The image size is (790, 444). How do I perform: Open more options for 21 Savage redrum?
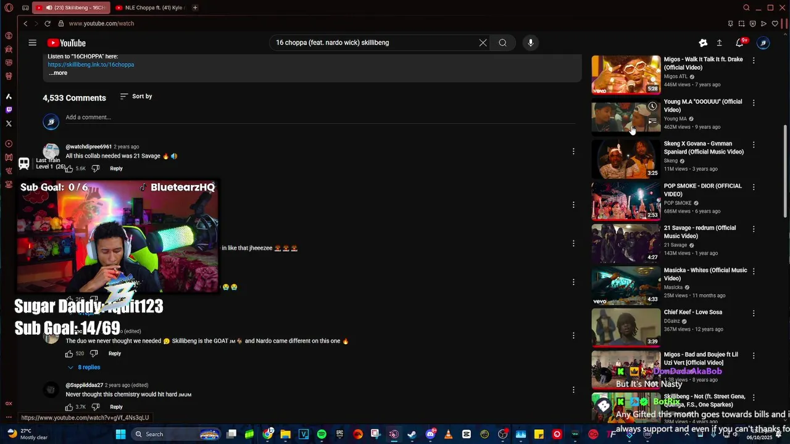pos(753,229)
